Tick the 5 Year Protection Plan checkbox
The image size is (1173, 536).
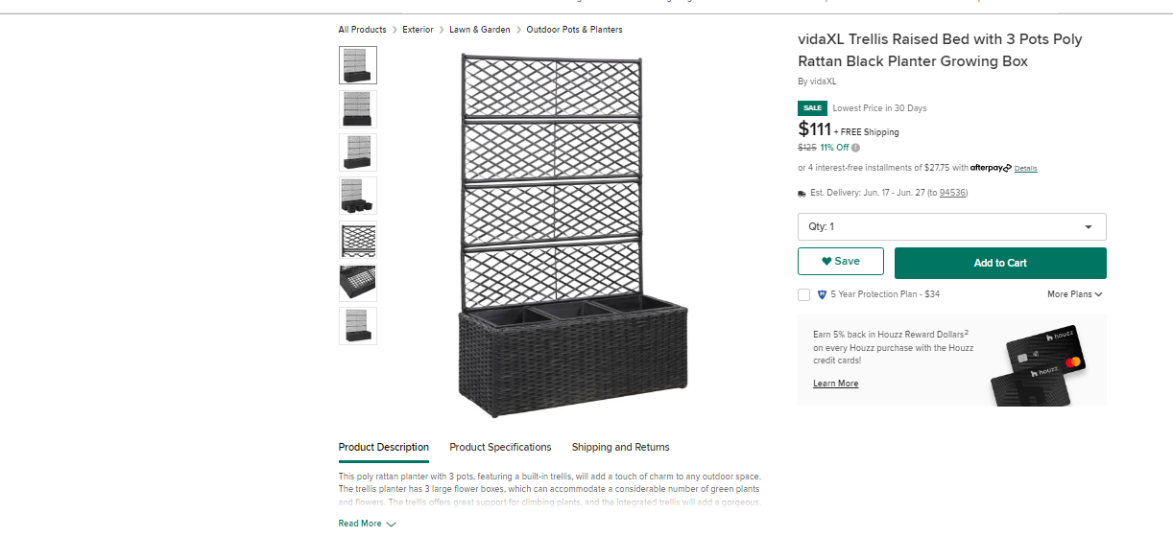click(803, 294)
